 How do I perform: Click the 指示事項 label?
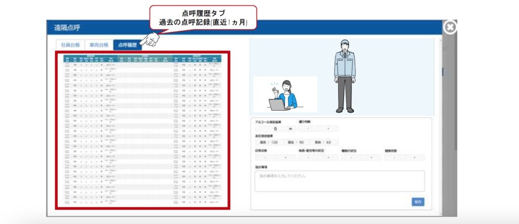pyautogui.click(x=261, y=167)
